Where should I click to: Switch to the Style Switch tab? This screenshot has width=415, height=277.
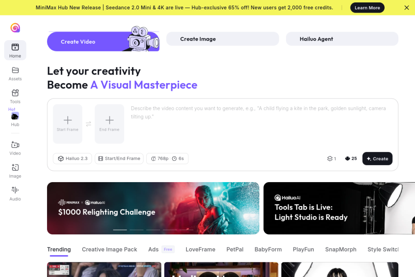(x=383, y=249)
